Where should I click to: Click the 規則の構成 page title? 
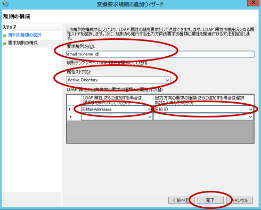tap(17, 16)
